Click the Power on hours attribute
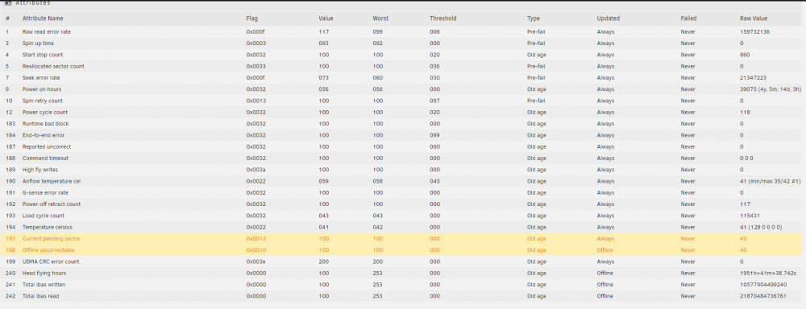Viewport: 806px width, 309px height. [42, 89]
